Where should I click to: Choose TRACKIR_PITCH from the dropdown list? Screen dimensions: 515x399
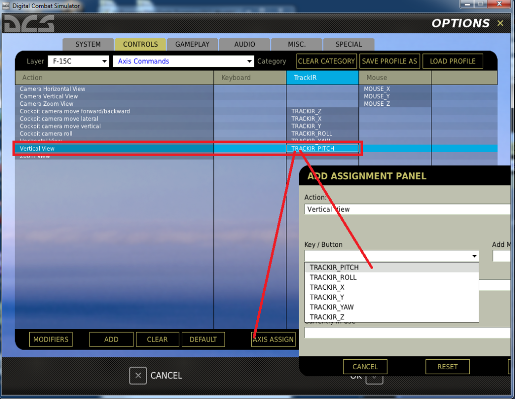coord(334,268)
